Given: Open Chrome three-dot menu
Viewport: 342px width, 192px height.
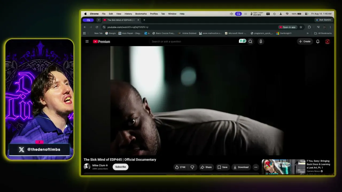Looking at the screenshot, I should pyautogui.click(x=330, y=27).
